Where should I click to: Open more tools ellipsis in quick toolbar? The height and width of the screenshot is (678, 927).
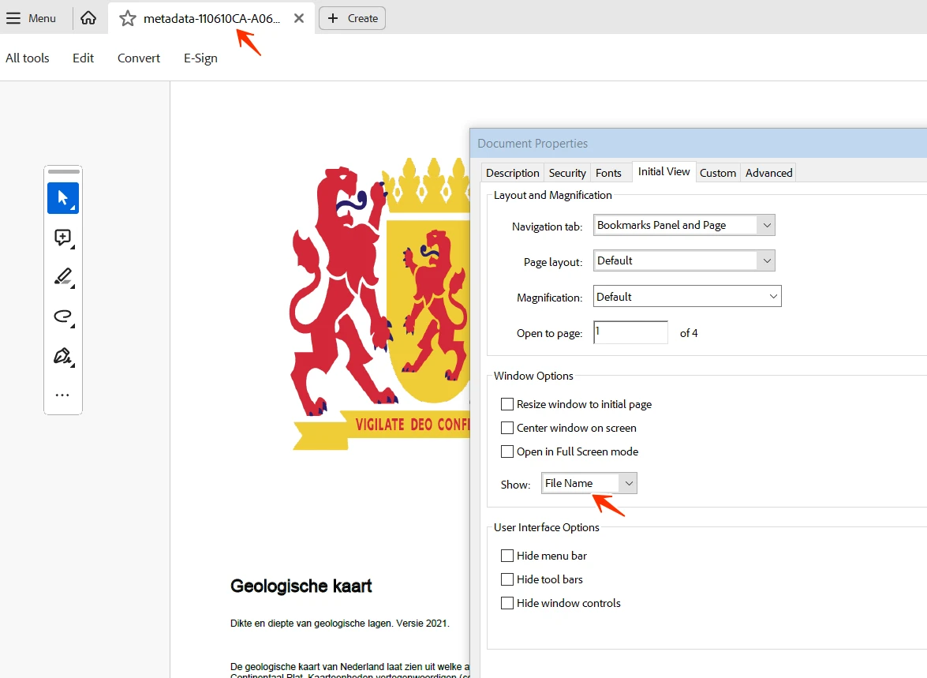tap(62, 395)
